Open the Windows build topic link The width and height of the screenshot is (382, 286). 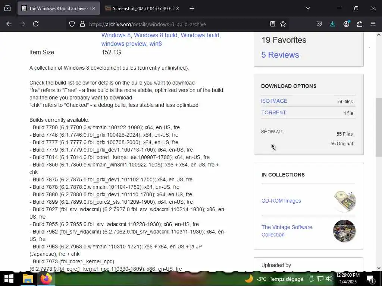tap(200, 35)
